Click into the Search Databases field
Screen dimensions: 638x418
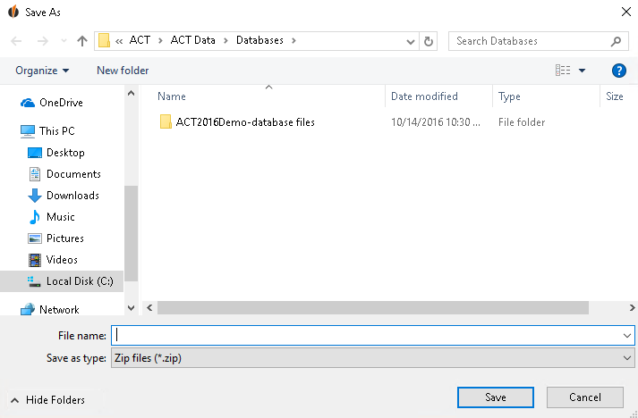tap(529, 41)
